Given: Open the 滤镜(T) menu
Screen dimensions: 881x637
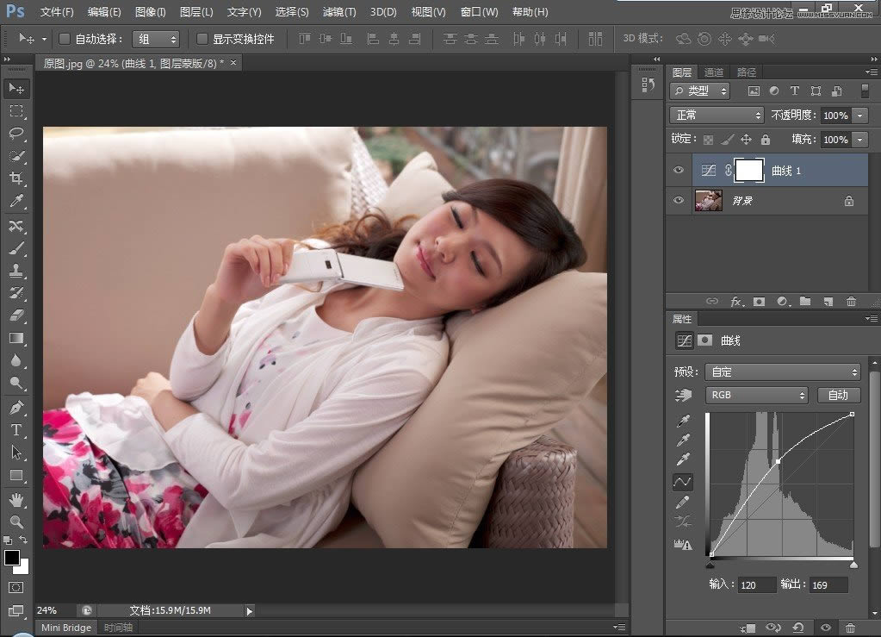Looking at the screenshot, I should pyautogui.click(x=338, y=12).
